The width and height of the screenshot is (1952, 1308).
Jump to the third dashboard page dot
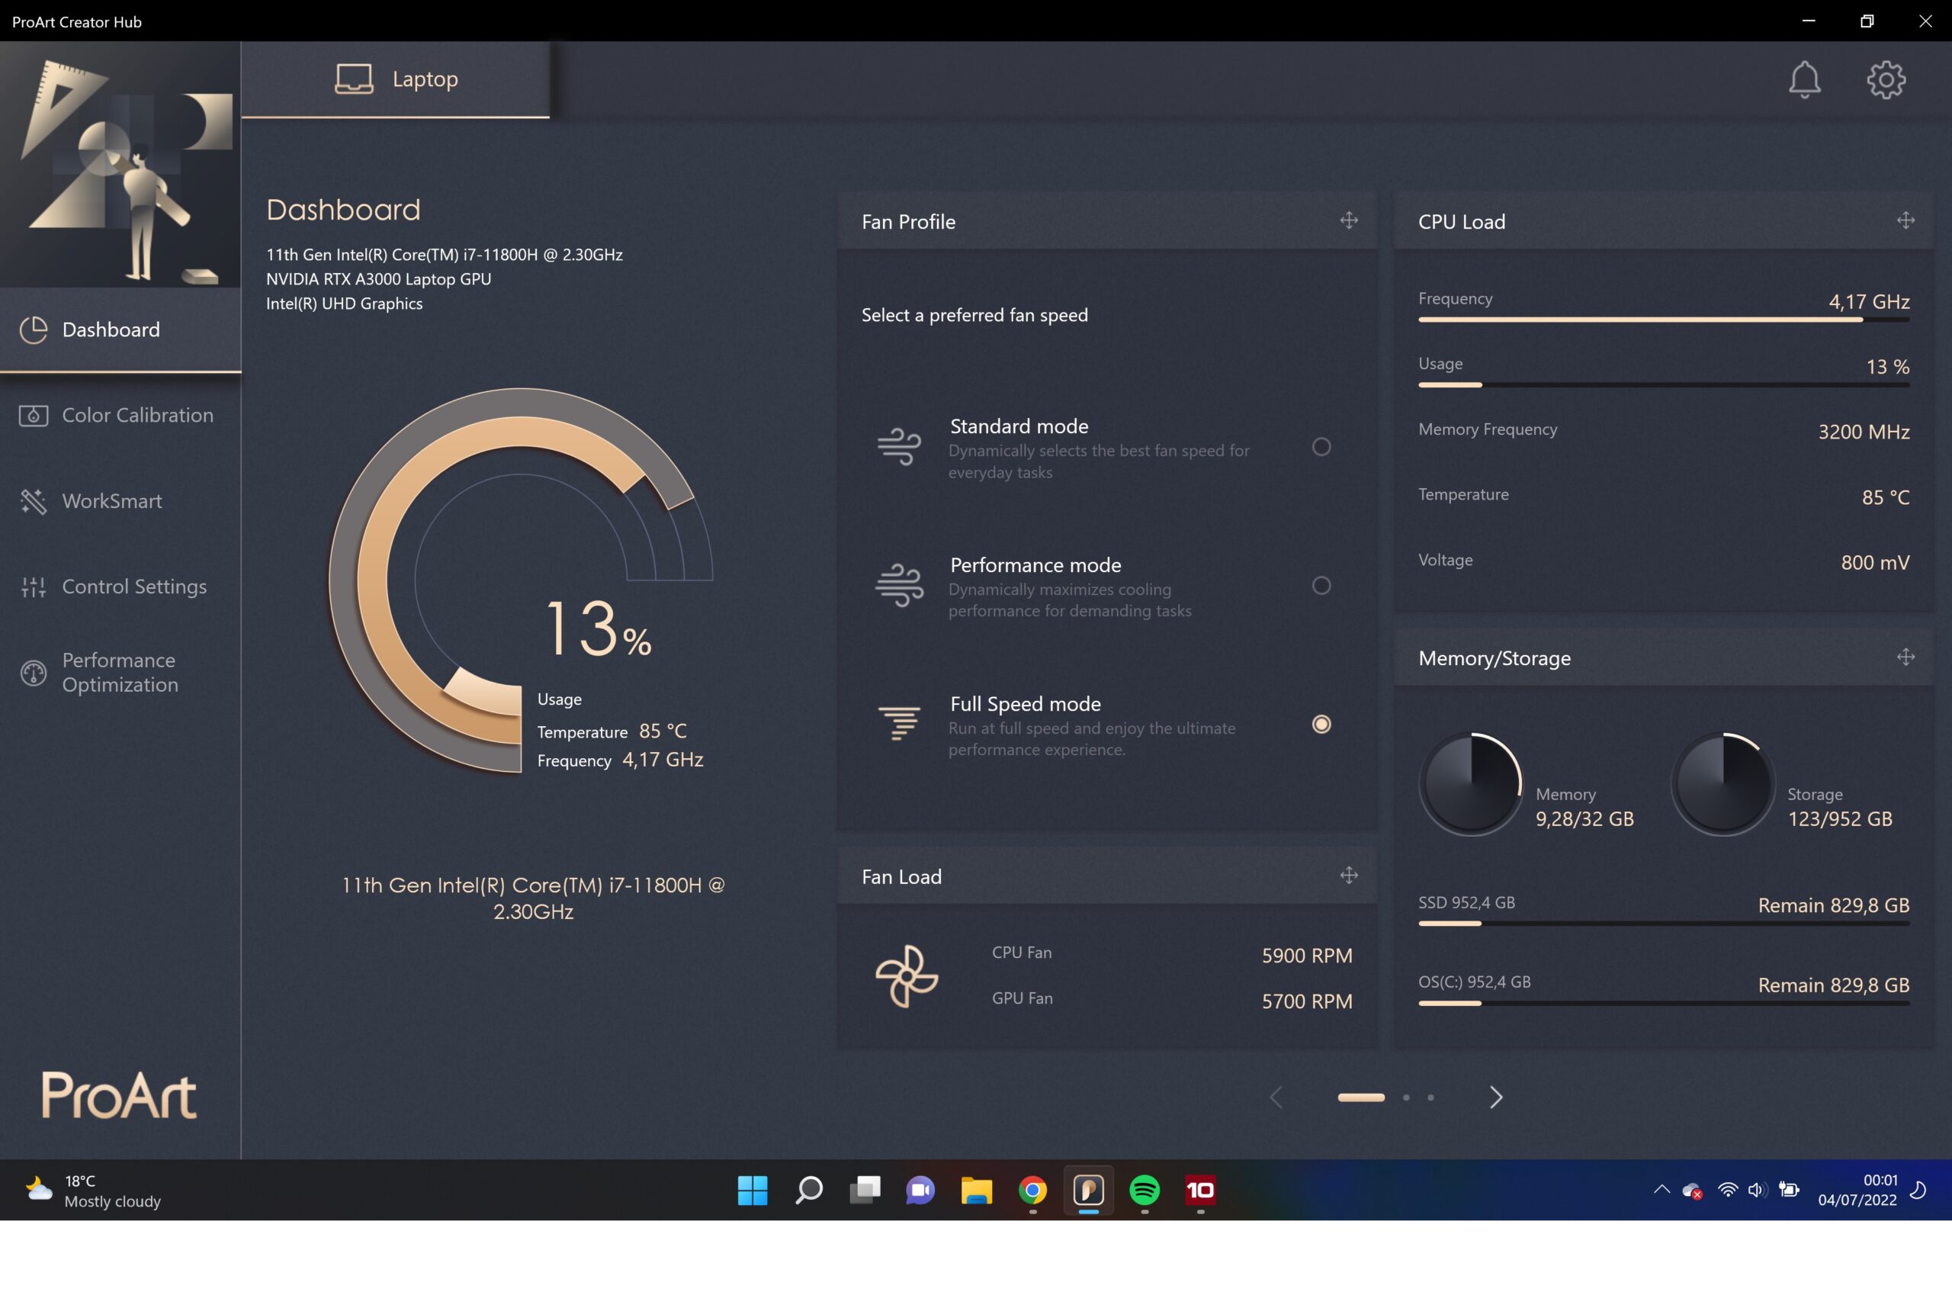(x=1431, y=1097)
